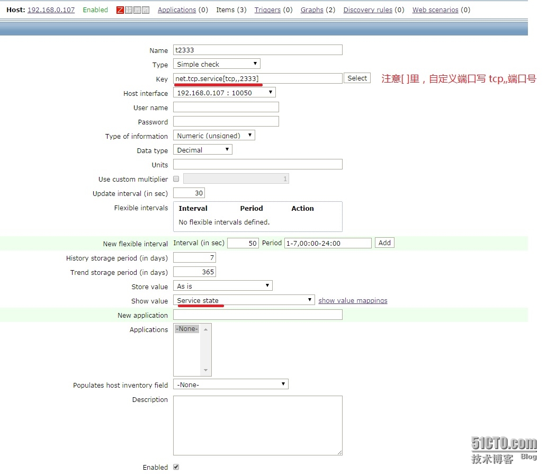547x474 pixels.
Task: Toggle the Use custom multiplier checkbox
Action: pyautogui.click(x=176, y=178)
